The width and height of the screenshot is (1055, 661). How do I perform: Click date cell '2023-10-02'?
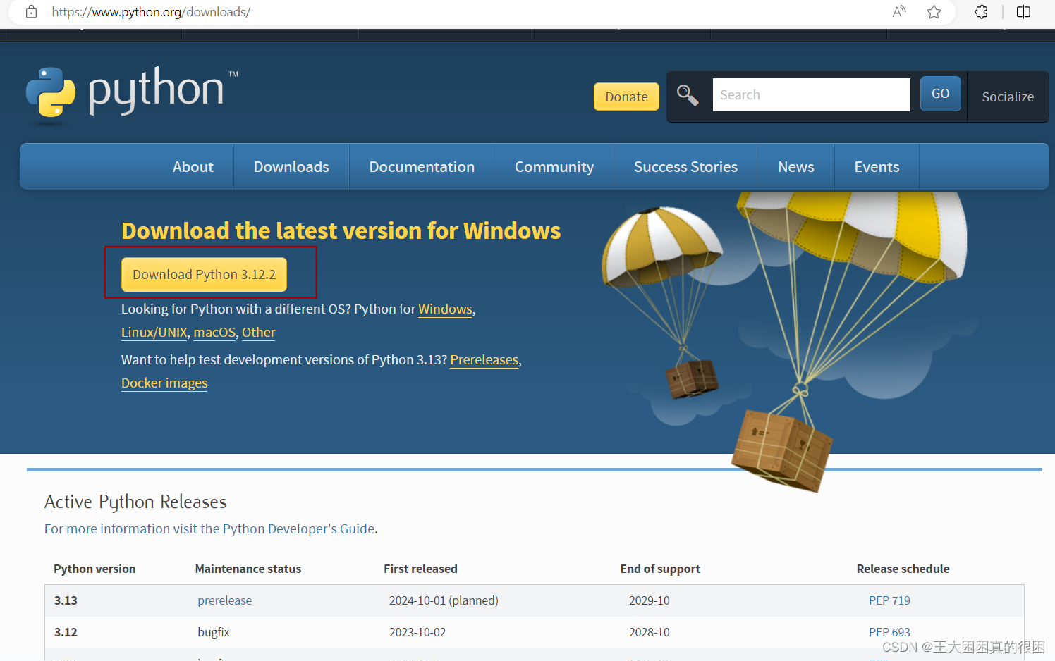pyautogui.click(x=417, y=632)
